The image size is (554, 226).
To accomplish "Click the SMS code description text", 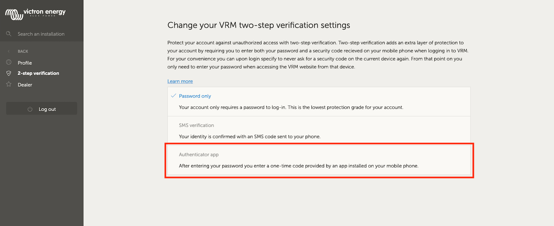I will [249, 136].
